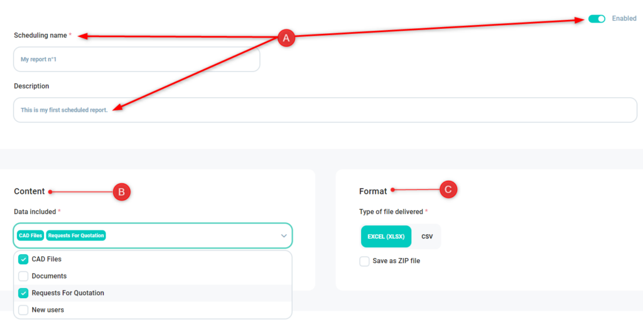643x327 pixels.
Task: Choose the CSV file format
Action: click(428, 237)
